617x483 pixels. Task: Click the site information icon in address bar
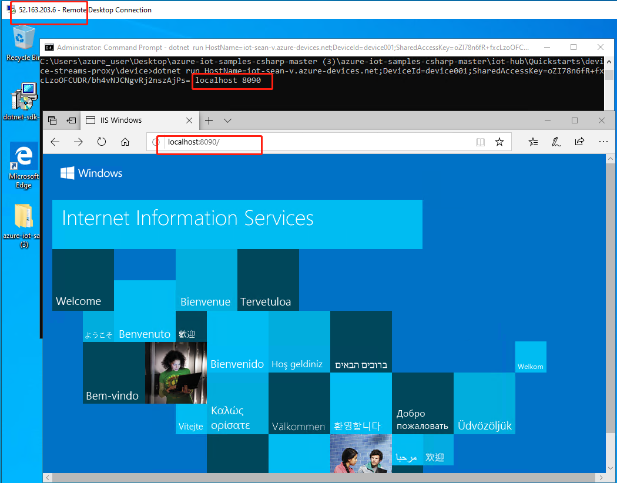coord(156,142)
